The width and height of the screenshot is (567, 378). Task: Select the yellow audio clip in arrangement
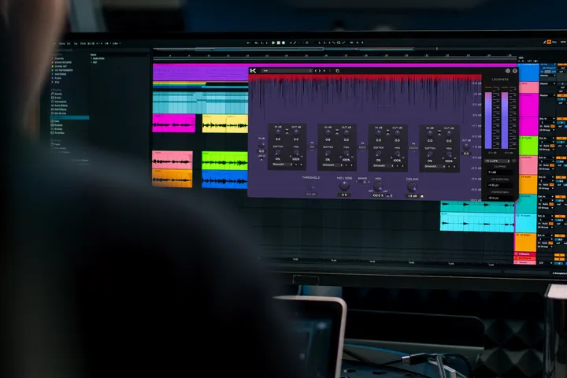pyautogui.click(x=225, y=124)
